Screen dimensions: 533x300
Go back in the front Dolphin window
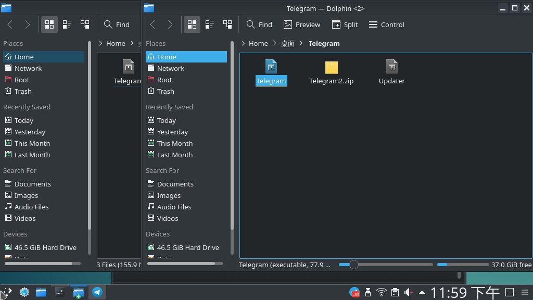click(x=153, y=24)
